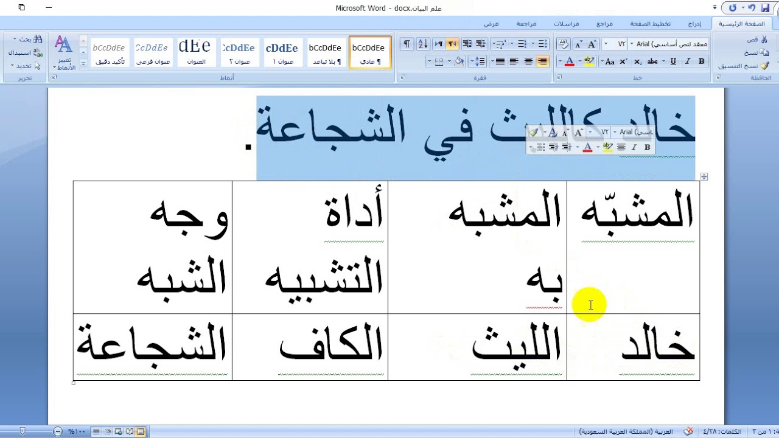The image size is (779, 438).
Task: Set left-to-right text direction
Action: click(439, 44)
